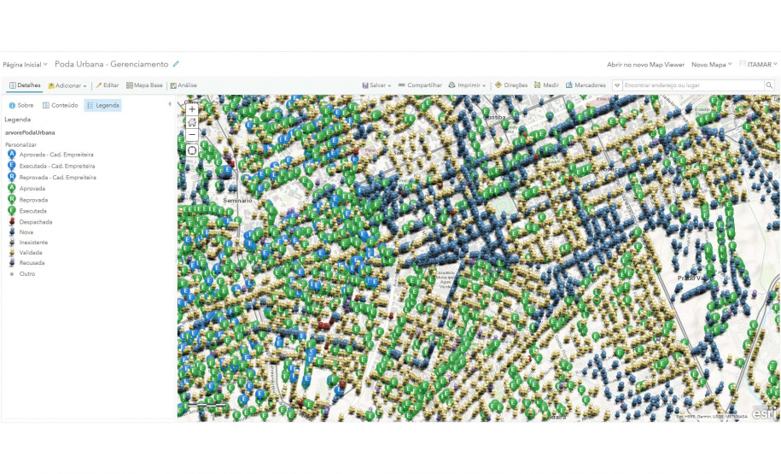Viewport: 781px width, 474px height.
Task: Collapse the side panel with the arrow
Action: click(169, 105)
